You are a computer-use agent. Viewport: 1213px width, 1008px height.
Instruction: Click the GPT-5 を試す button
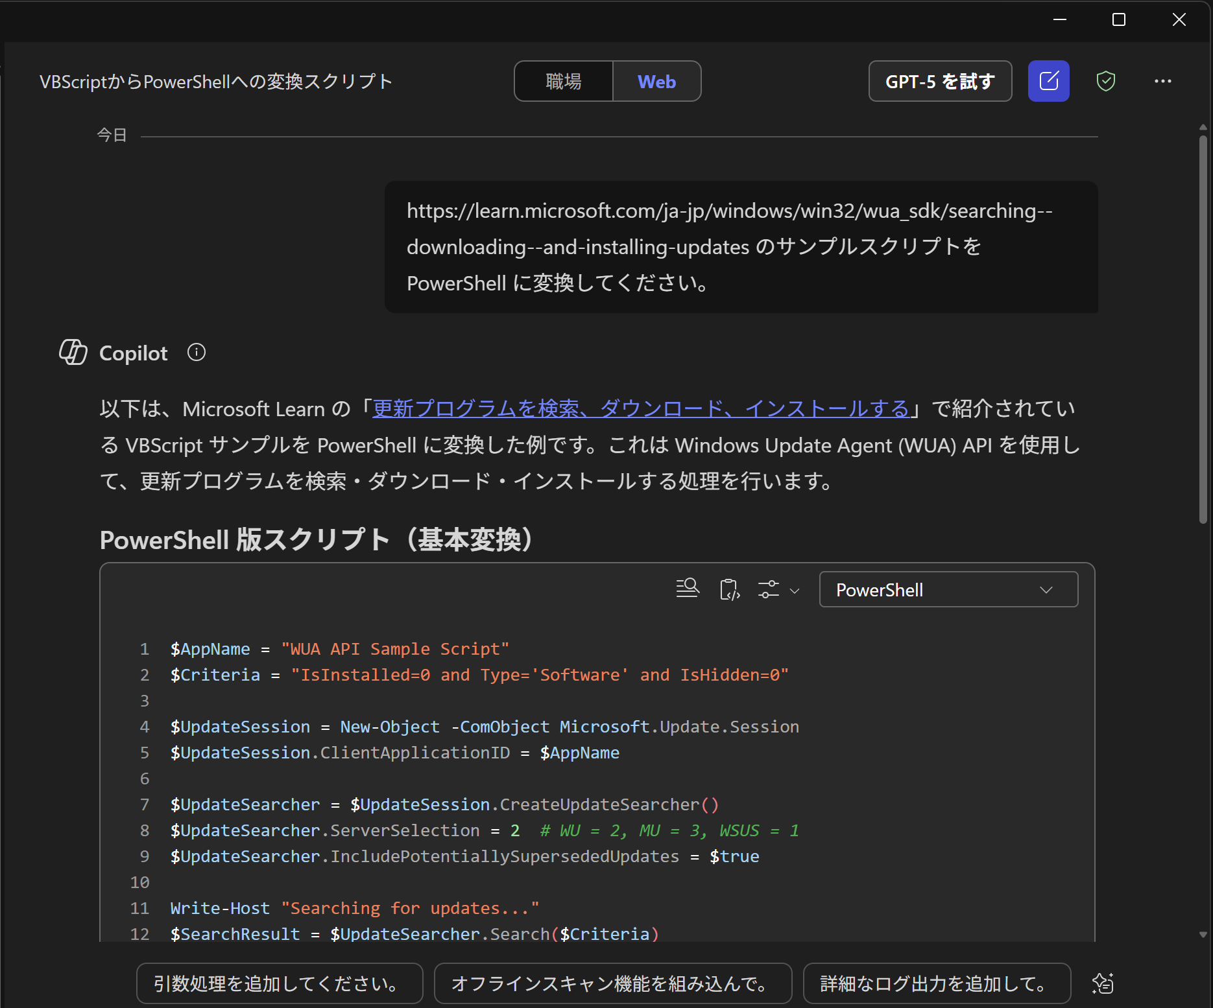(x=940, y=81)
